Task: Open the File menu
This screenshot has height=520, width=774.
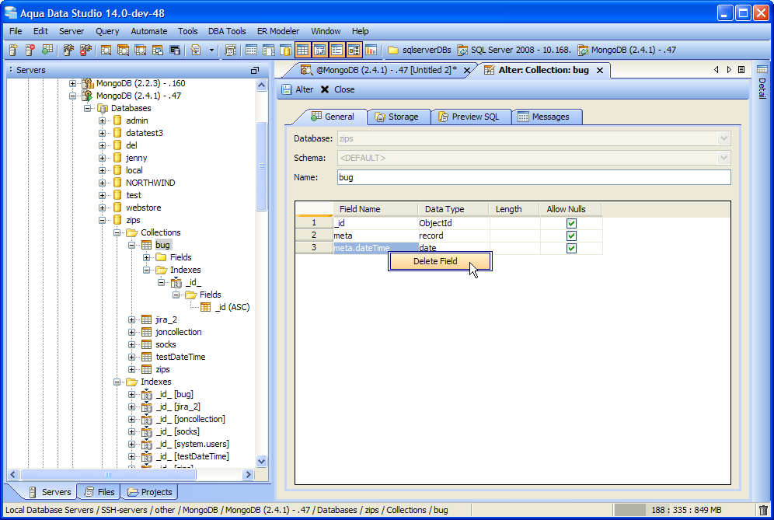Action: (x=16, y=31)
